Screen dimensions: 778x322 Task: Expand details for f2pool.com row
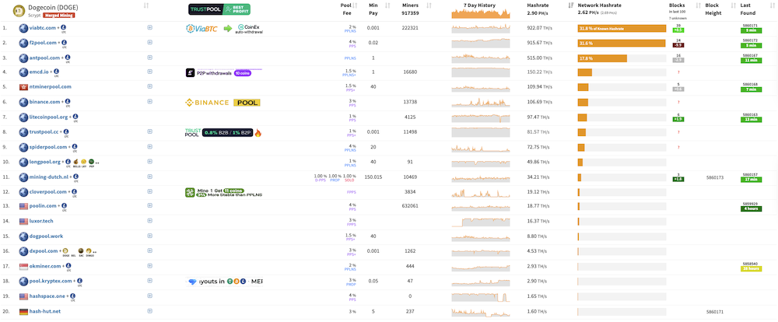(149, 43)
